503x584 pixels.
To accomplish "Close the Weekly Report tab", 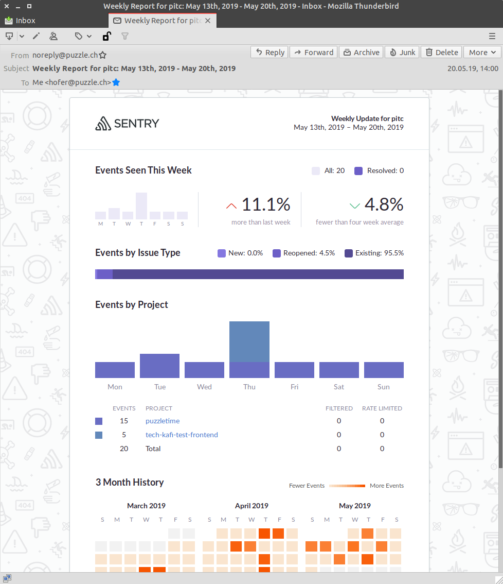I will click(208, 21).
